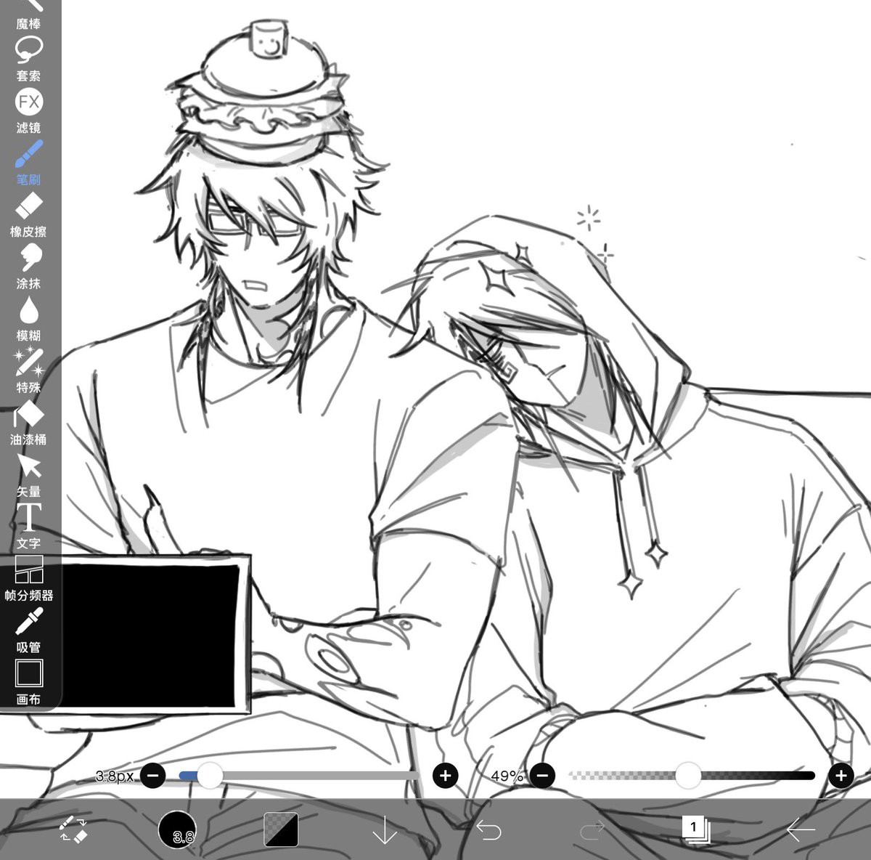Open the Canvas (画布) tool
This screenshot has width=871, height=860.
click(x=29, y=683)
